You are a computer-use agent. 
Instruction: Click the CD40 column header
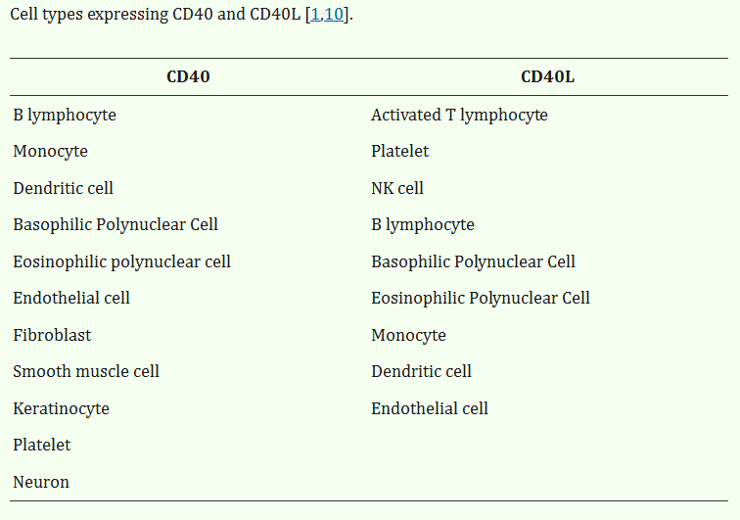click(188, 77)
